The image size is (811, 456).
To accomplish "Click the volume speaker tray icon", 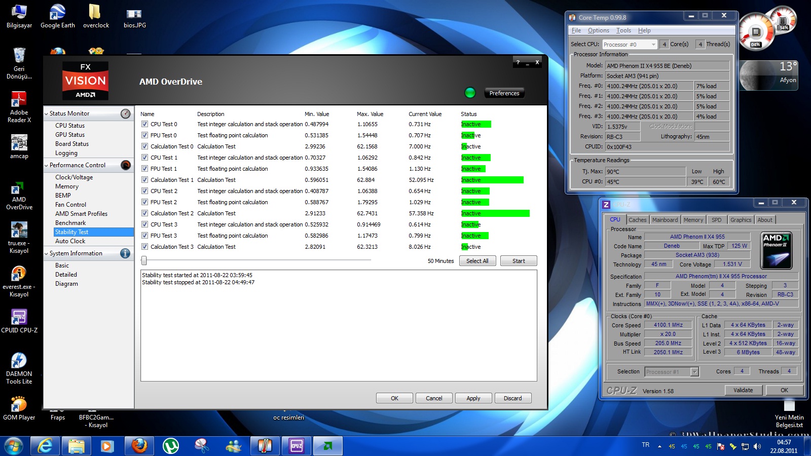I will (757, 446).
